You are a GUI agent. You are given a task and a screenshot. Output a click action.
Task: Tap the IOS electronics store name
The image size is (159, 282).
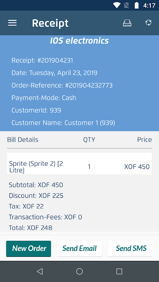coord(79,41)
